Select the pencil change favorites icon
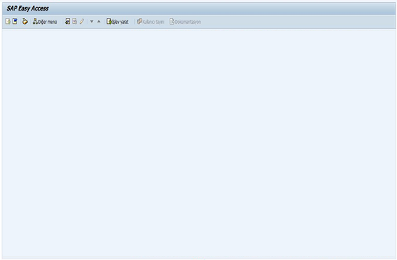This screenshot has width=397, height=260. click(x=82, y=22)
